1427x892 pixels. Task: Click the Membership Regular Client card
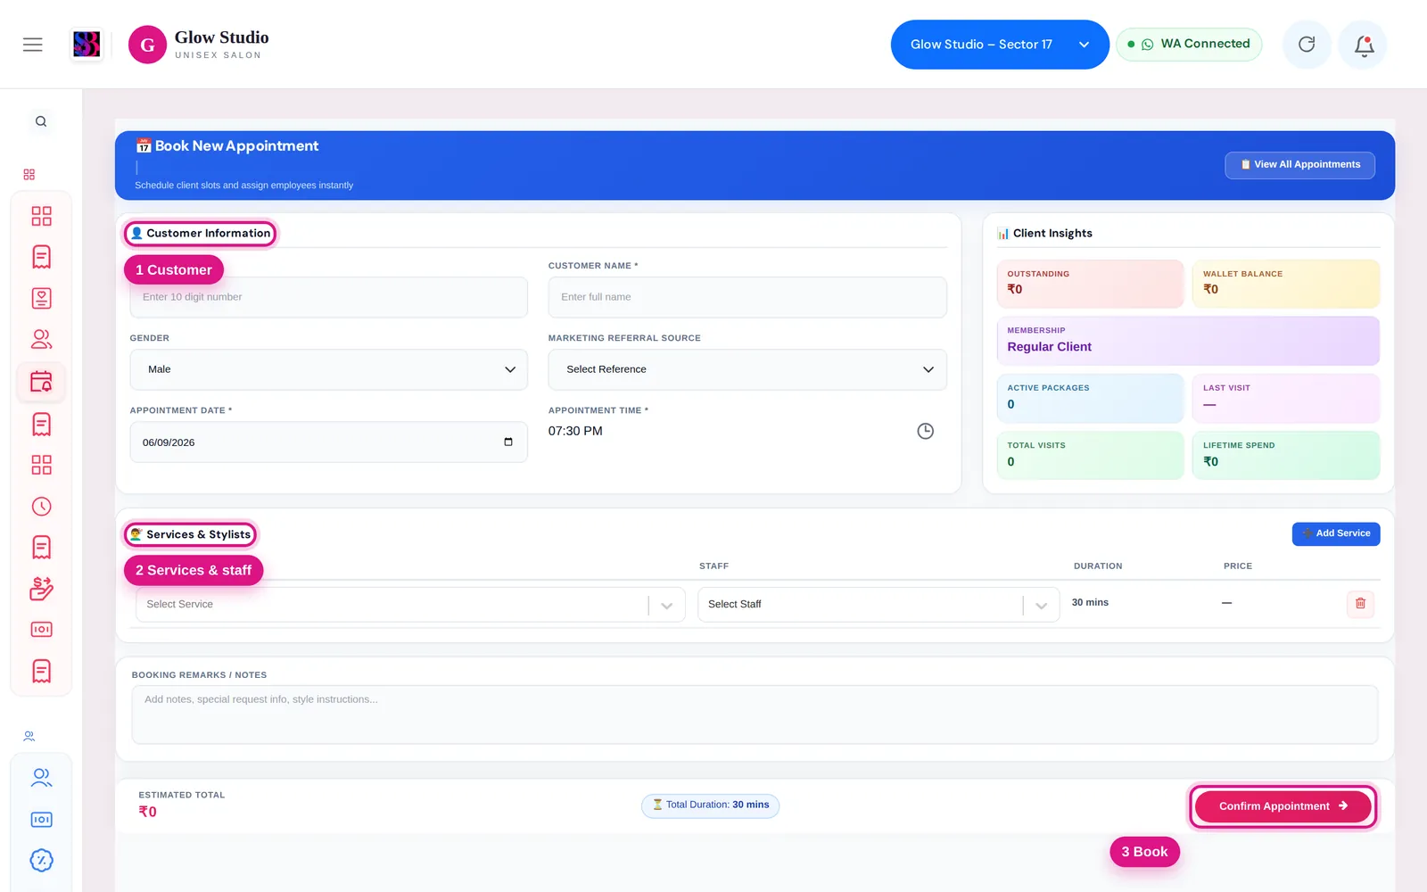1188,341
